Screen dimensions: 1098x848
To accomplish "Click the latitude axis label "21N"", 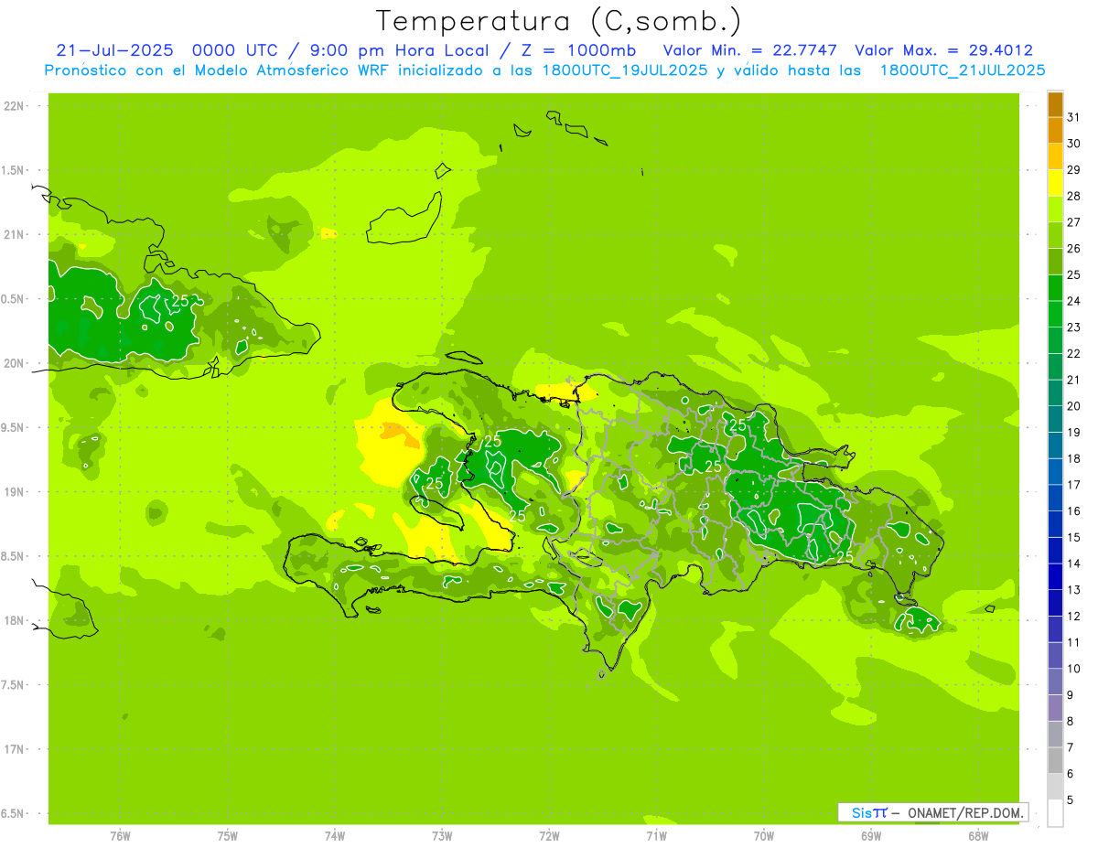I will point(14,234).
